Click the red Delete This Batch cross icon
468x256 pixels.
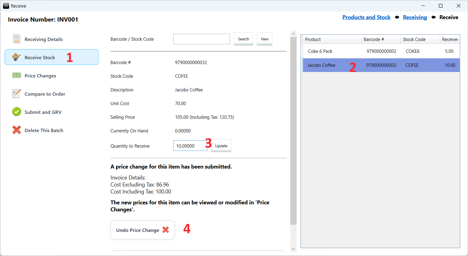point(16,130)
